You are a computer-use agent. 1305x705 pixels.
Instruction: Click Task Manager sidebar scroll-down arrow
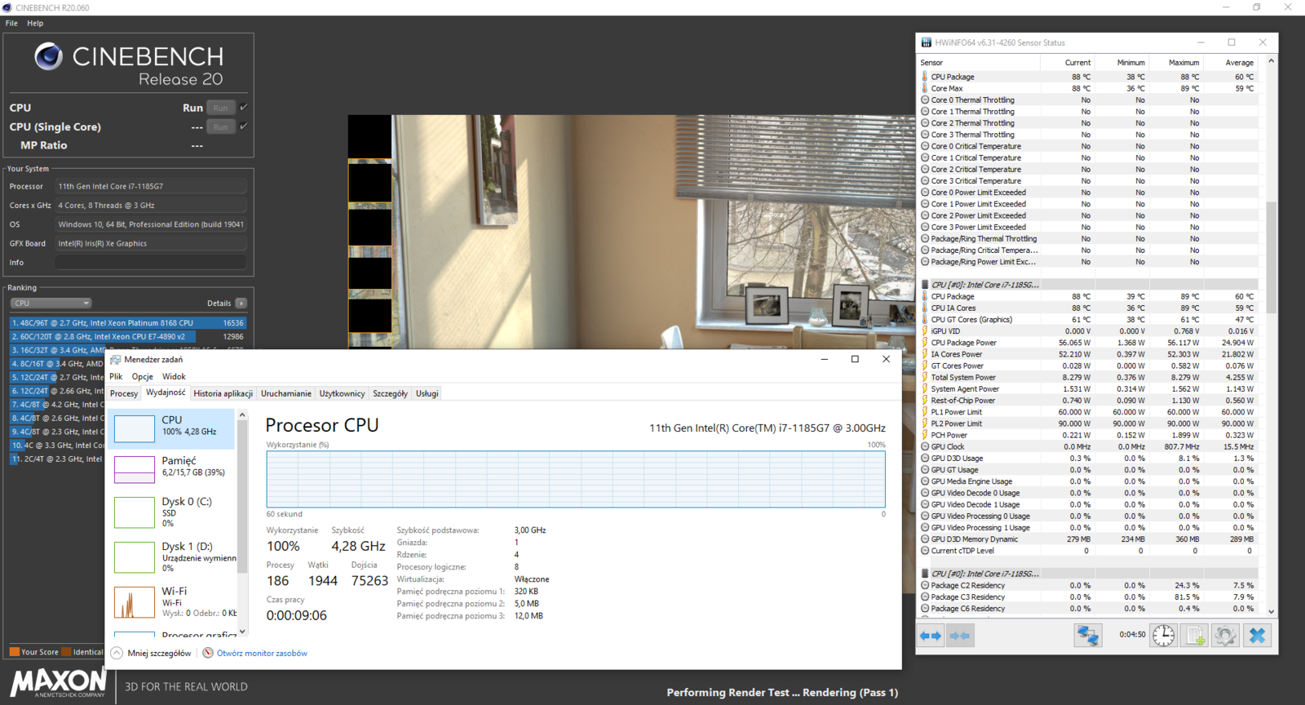(x=242, y=631)
